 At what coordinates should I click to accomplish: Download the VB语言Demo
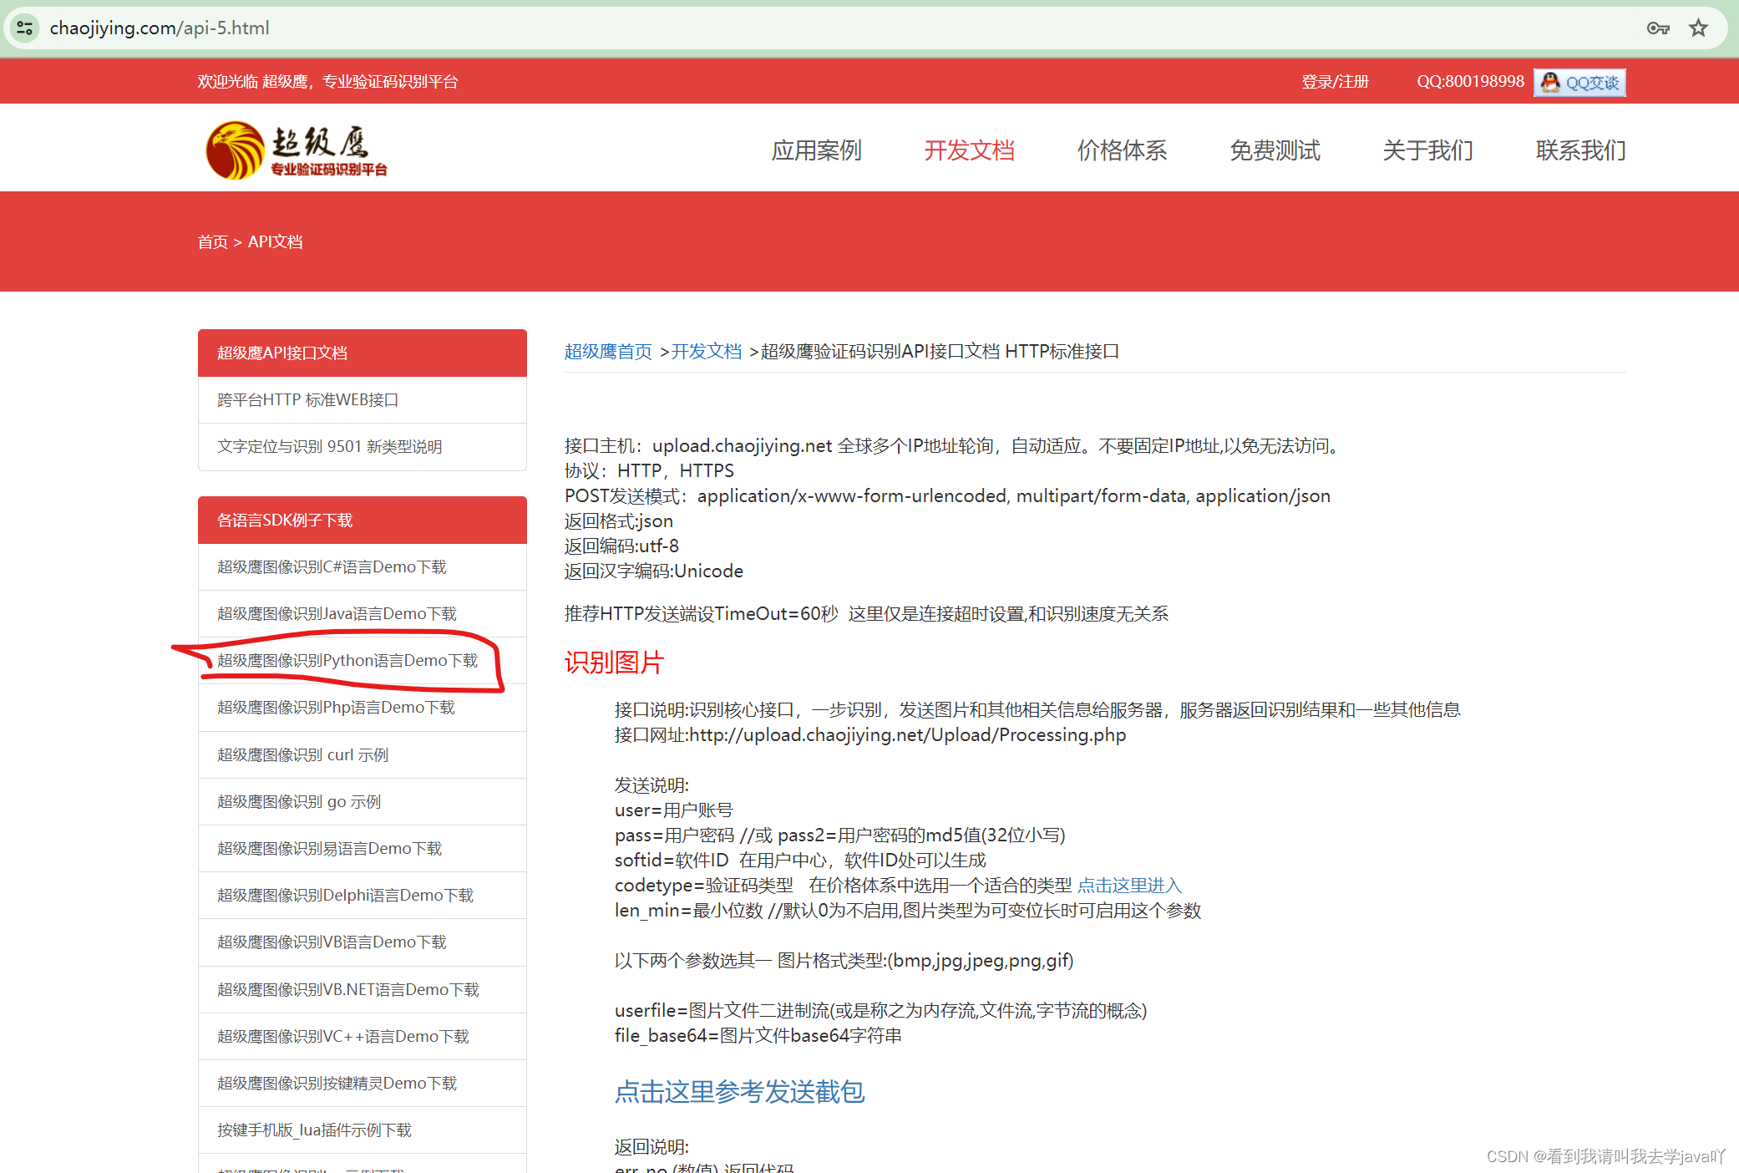point(363,942)
